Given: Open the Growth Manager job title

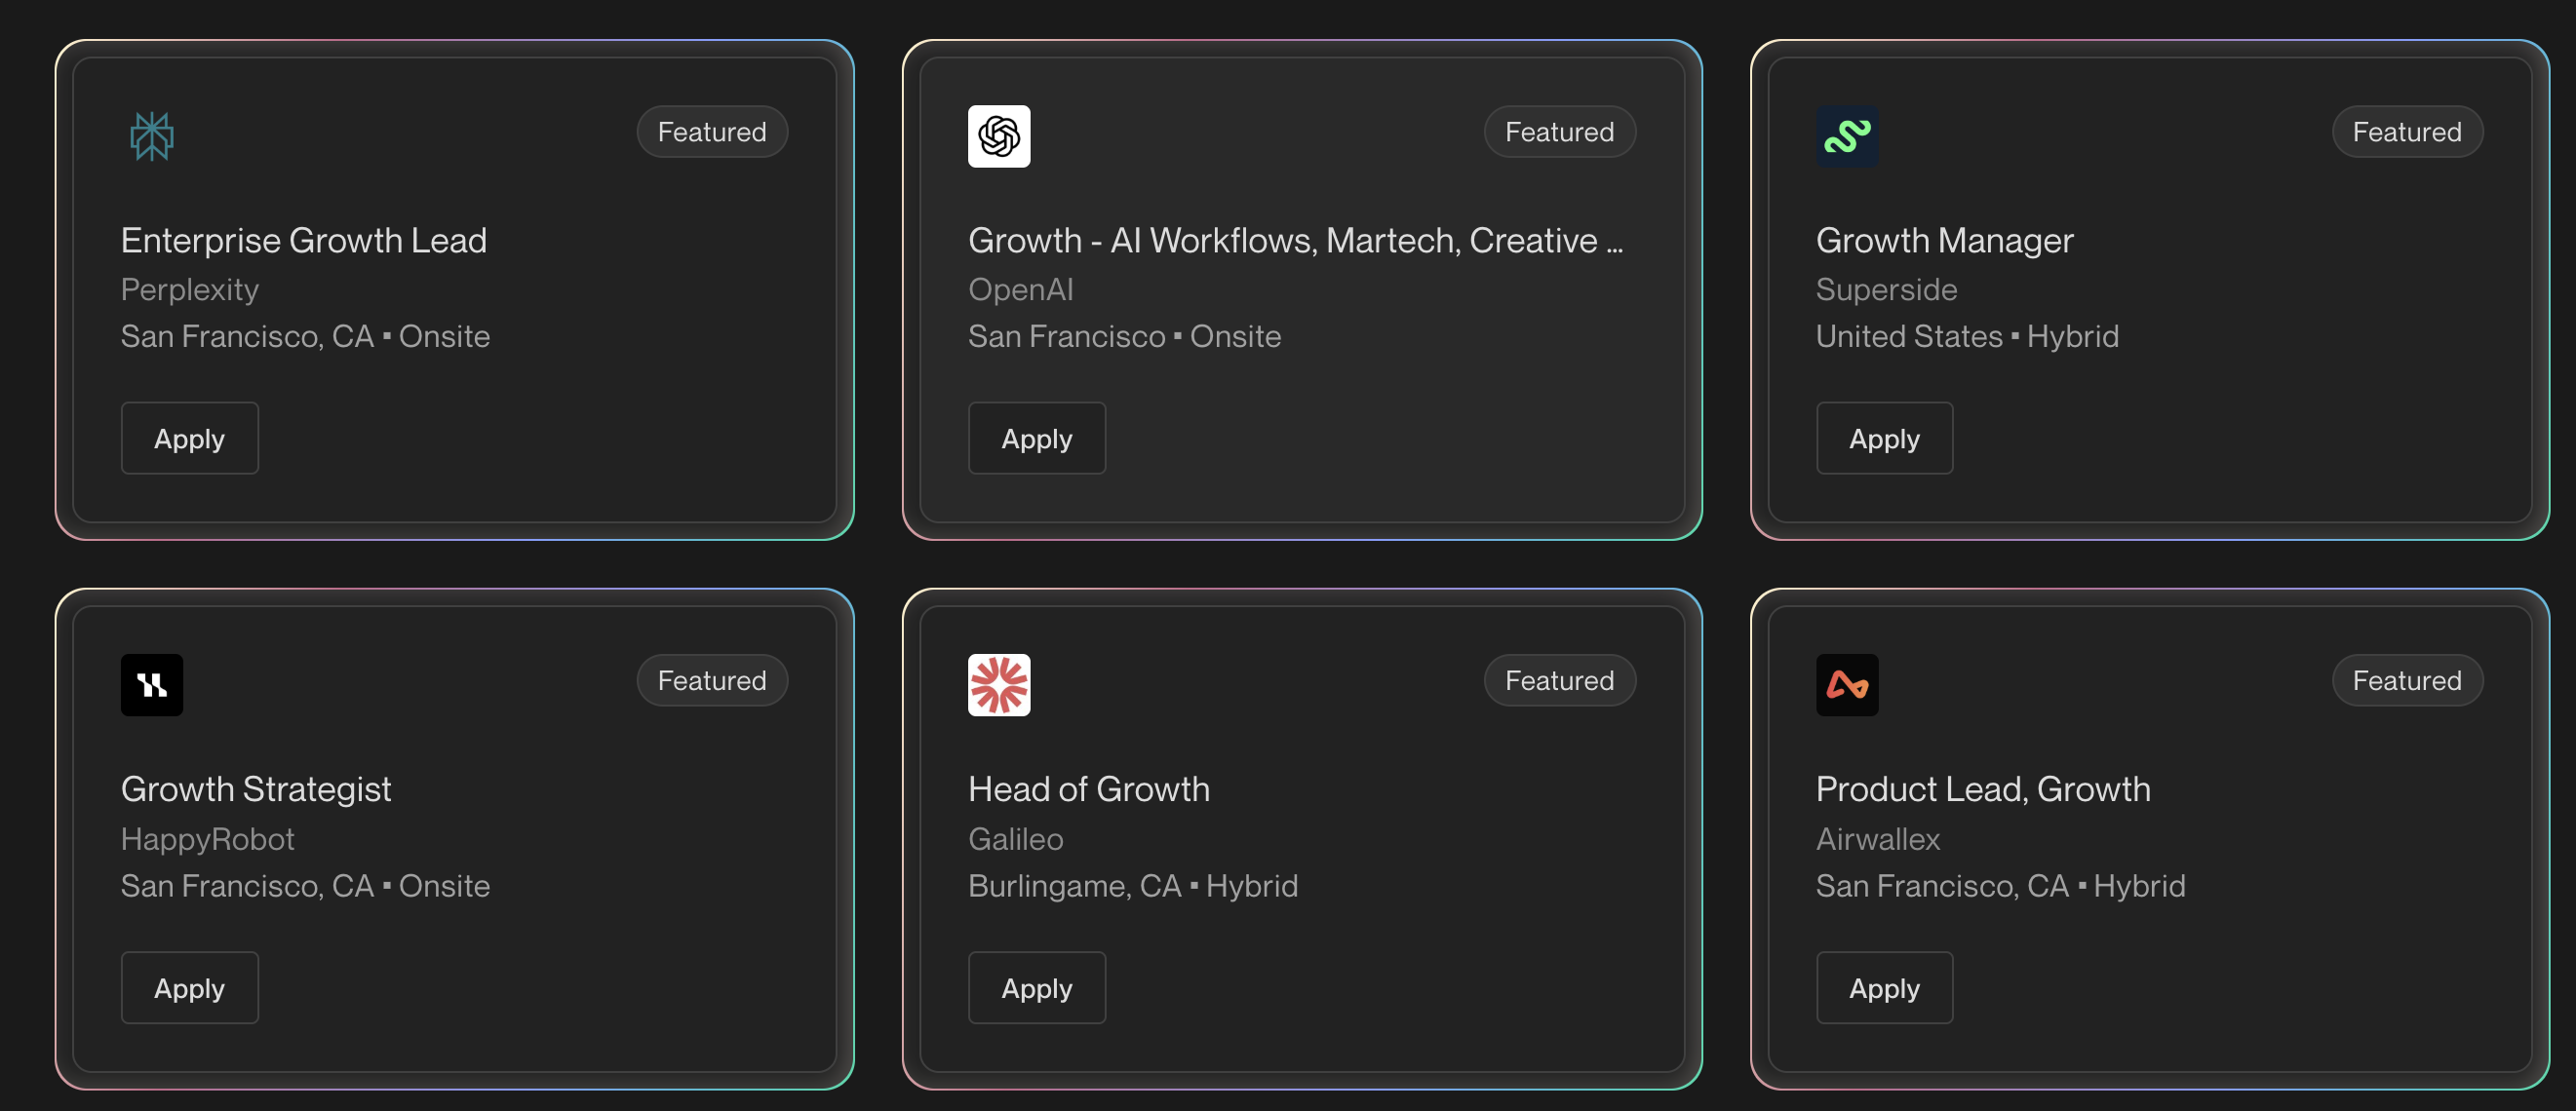Looking at the screenshot, I should (x=1944, y=241).
